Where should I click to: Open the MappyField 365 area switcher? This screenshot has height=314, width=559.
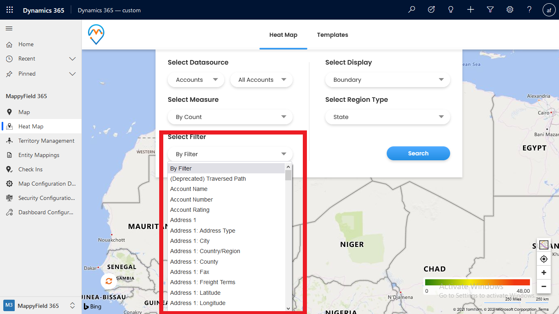[41, 305]
